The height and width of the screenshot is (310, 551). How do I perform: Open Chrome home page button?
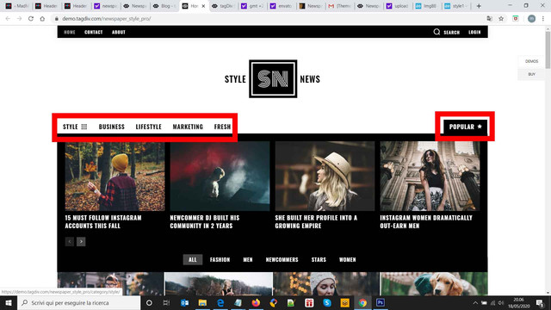tap(42, 19)
